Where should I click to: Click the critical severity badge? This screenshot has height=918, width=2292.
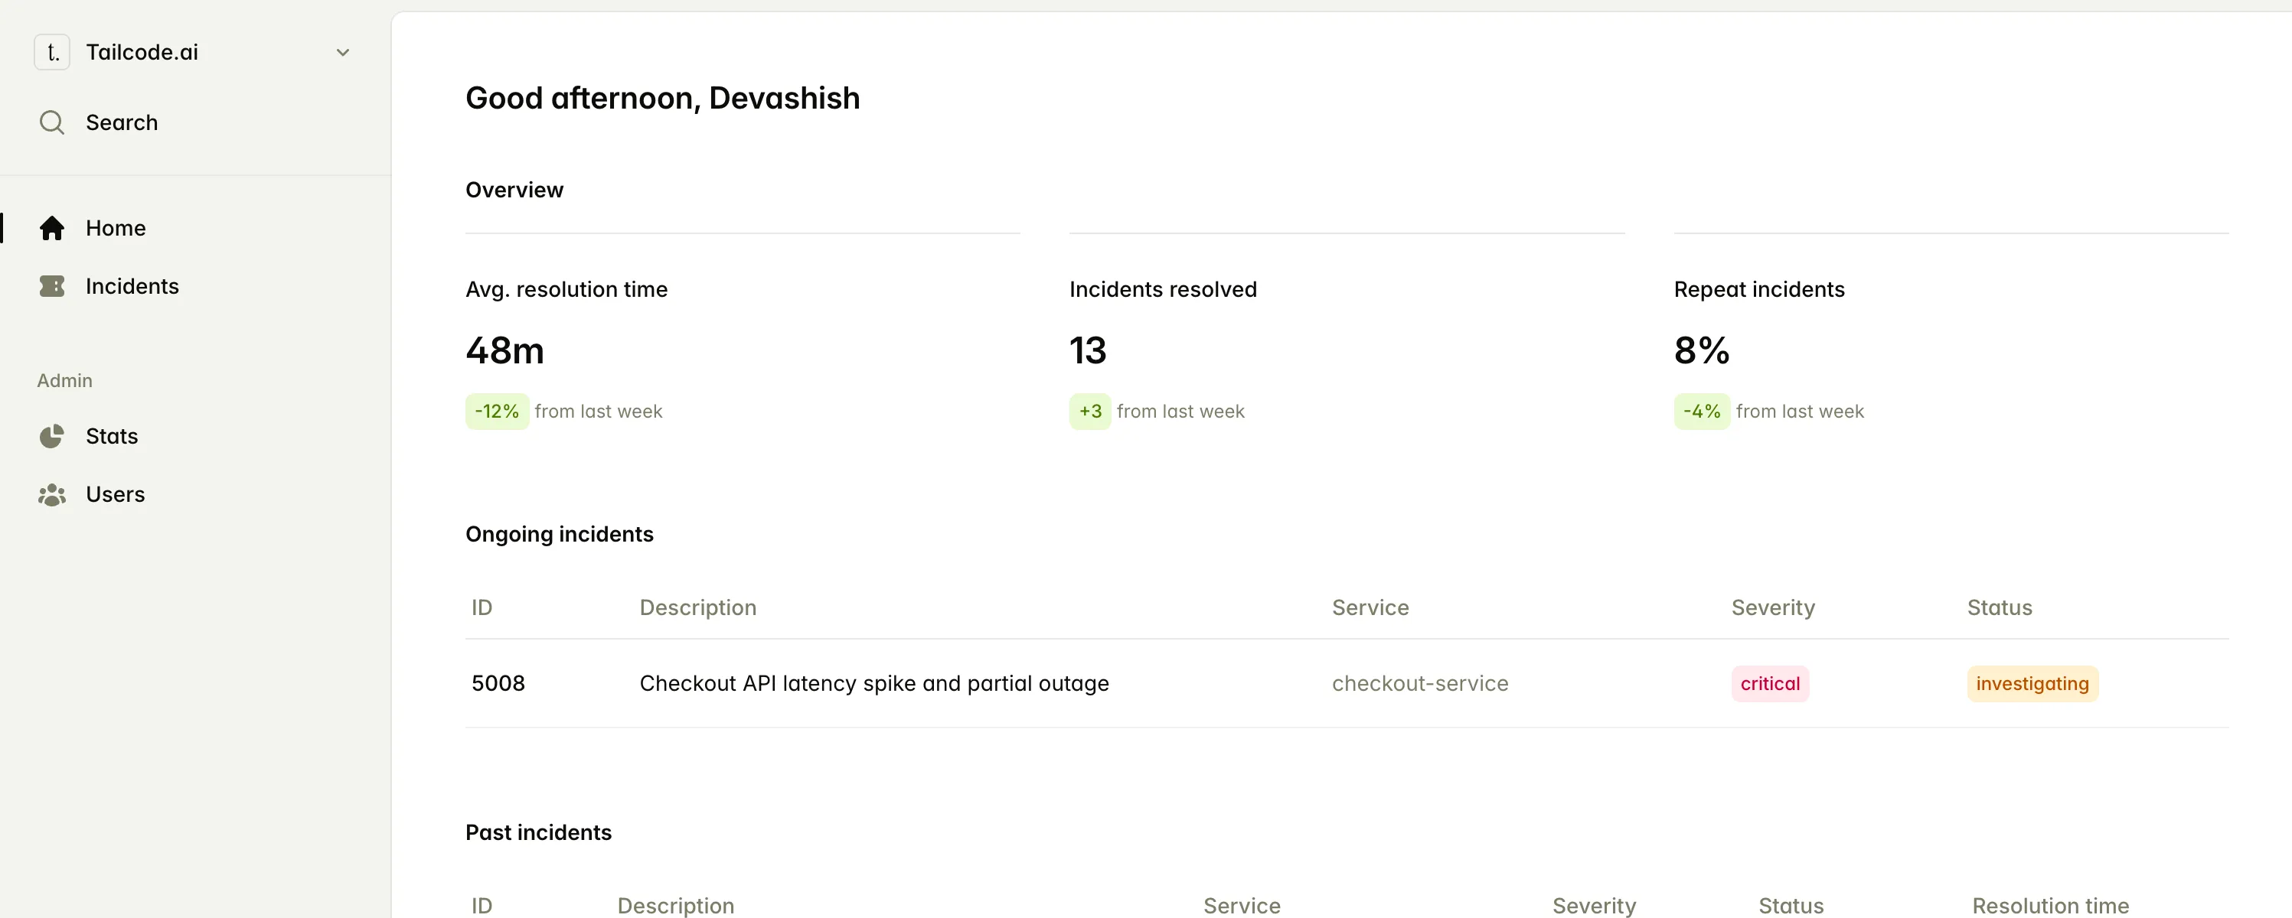(x=1769, y=683)
